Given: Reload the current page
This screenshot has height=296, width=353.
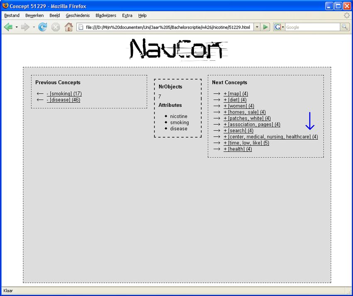Looking at the screenshot, I should click(x=42, y=27).
